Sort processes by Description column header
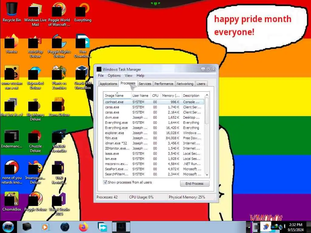Viewport: 311px width, 233px height. [193, 96]
